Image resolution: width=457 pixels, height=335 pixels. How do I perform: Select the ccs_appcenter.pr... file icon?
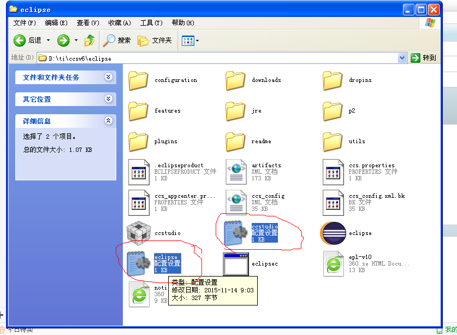[x=139, y=203]
